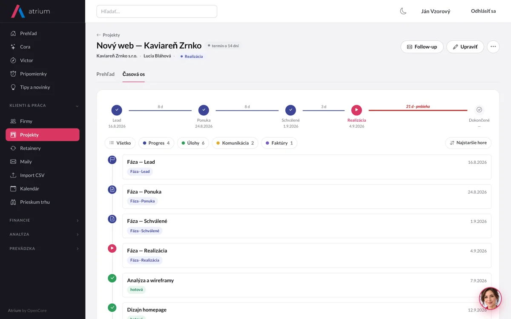
Task: Click the document icon beside Fáza — Schválené
Action: (112, 219)
